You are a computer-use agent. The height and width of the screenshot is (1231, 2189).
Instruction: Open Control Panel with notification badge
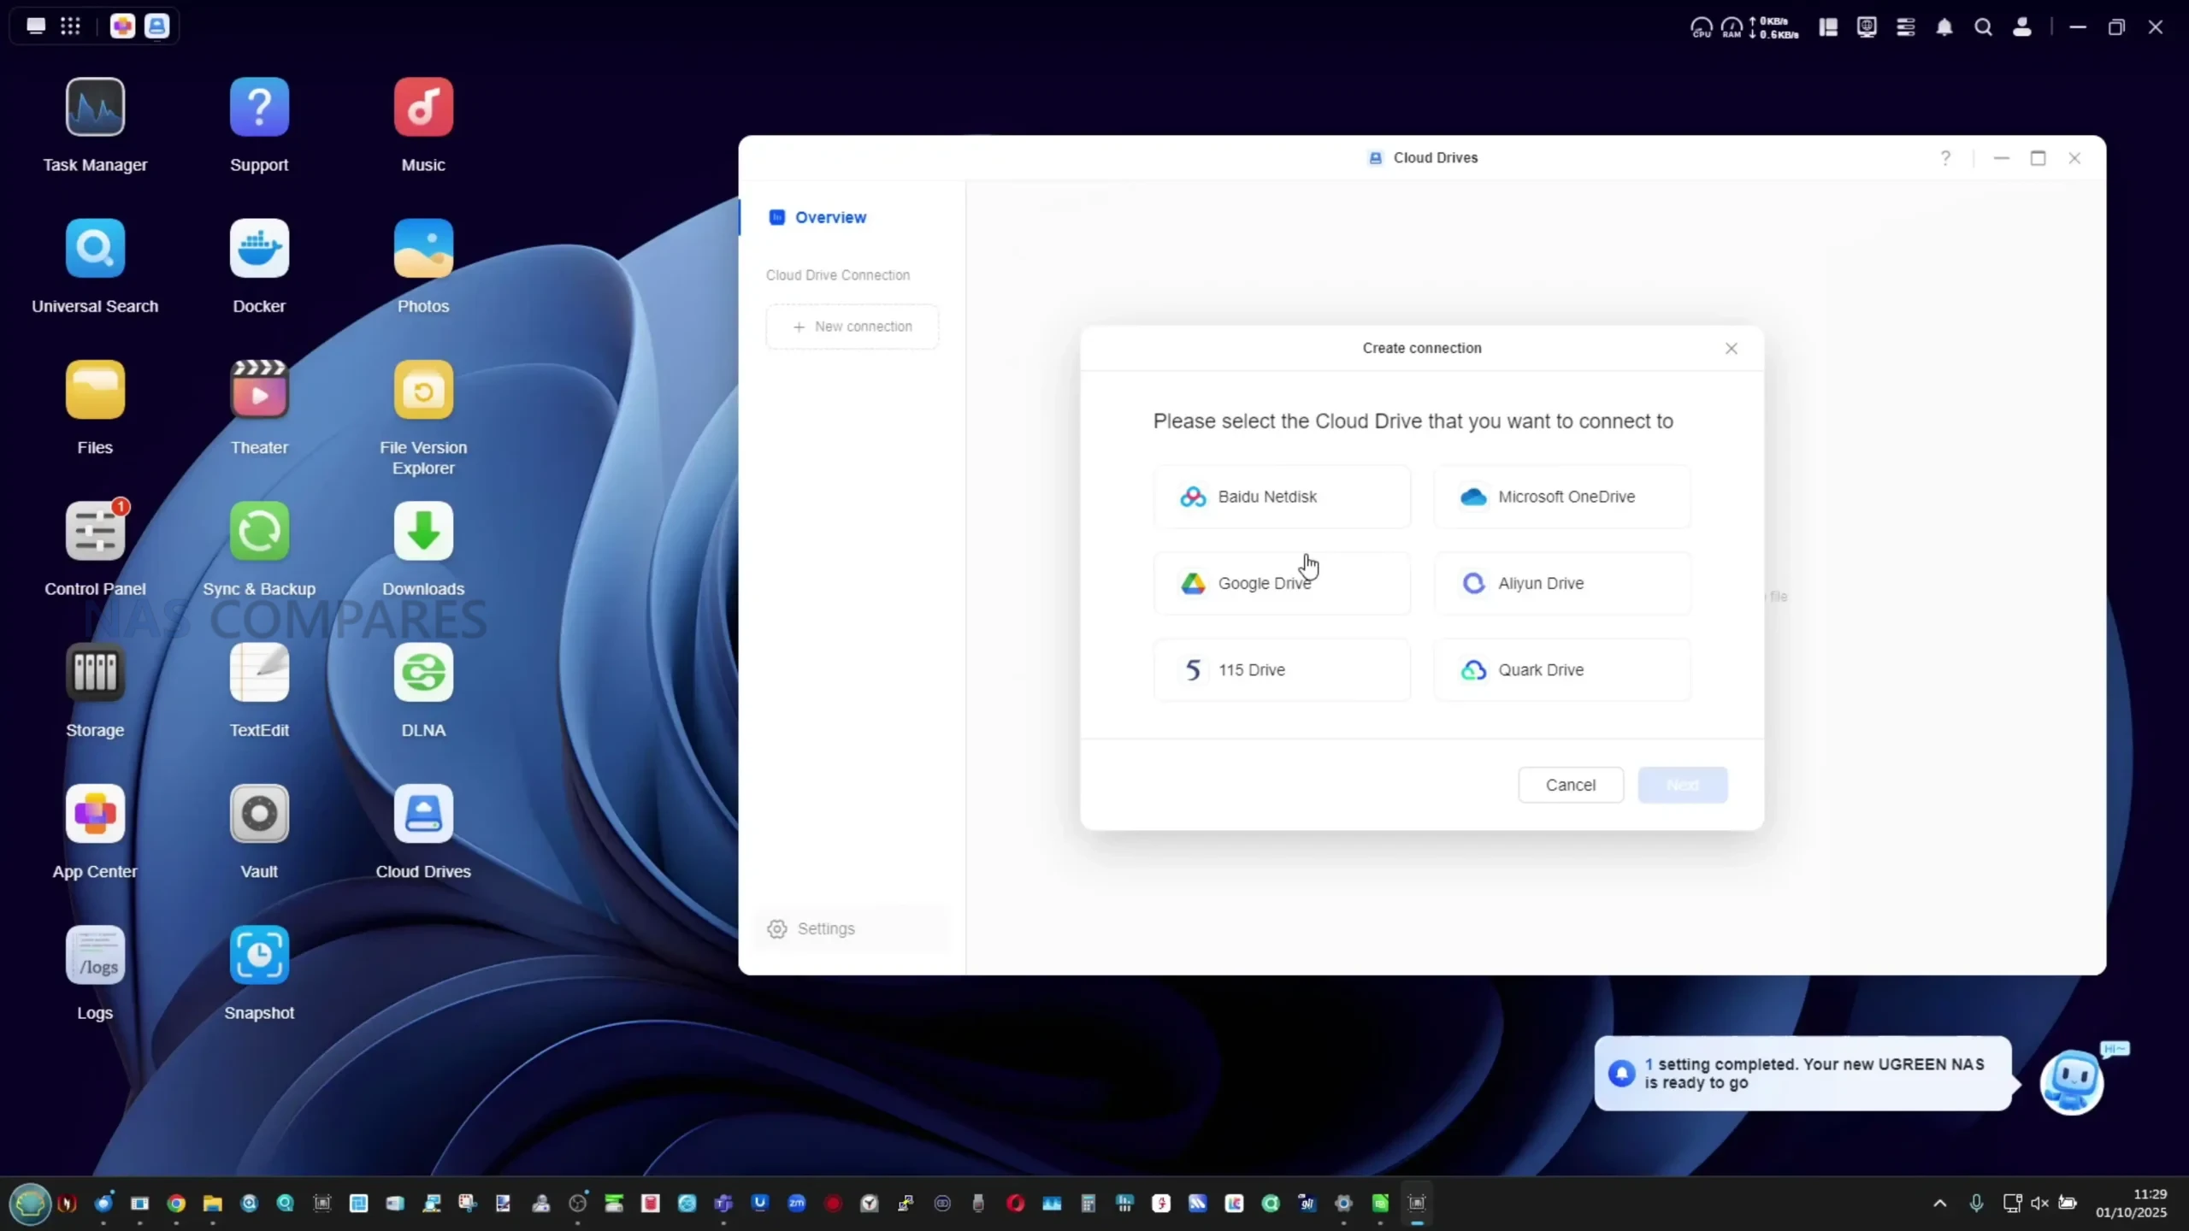(95, 532)
